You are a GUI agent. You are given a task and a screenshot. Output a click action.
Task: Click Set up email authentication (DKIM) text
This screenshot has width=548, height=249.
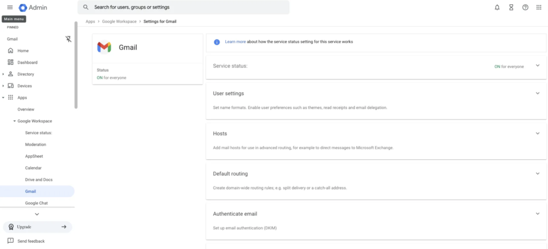tap(245, 228)
